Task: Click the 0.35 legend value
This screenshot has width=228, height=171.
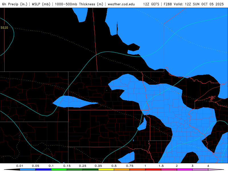Action: (98, 166)
